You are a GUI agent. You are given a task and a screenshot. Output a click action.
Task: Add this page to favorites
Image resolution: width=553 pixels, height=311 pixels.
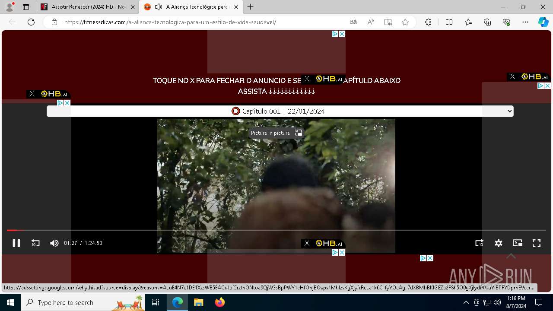pyautogui.click(x=405, y=22)
